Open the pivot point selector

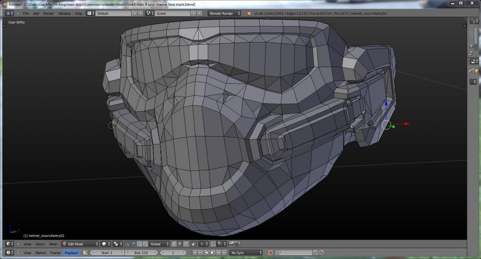click(116, 244)
